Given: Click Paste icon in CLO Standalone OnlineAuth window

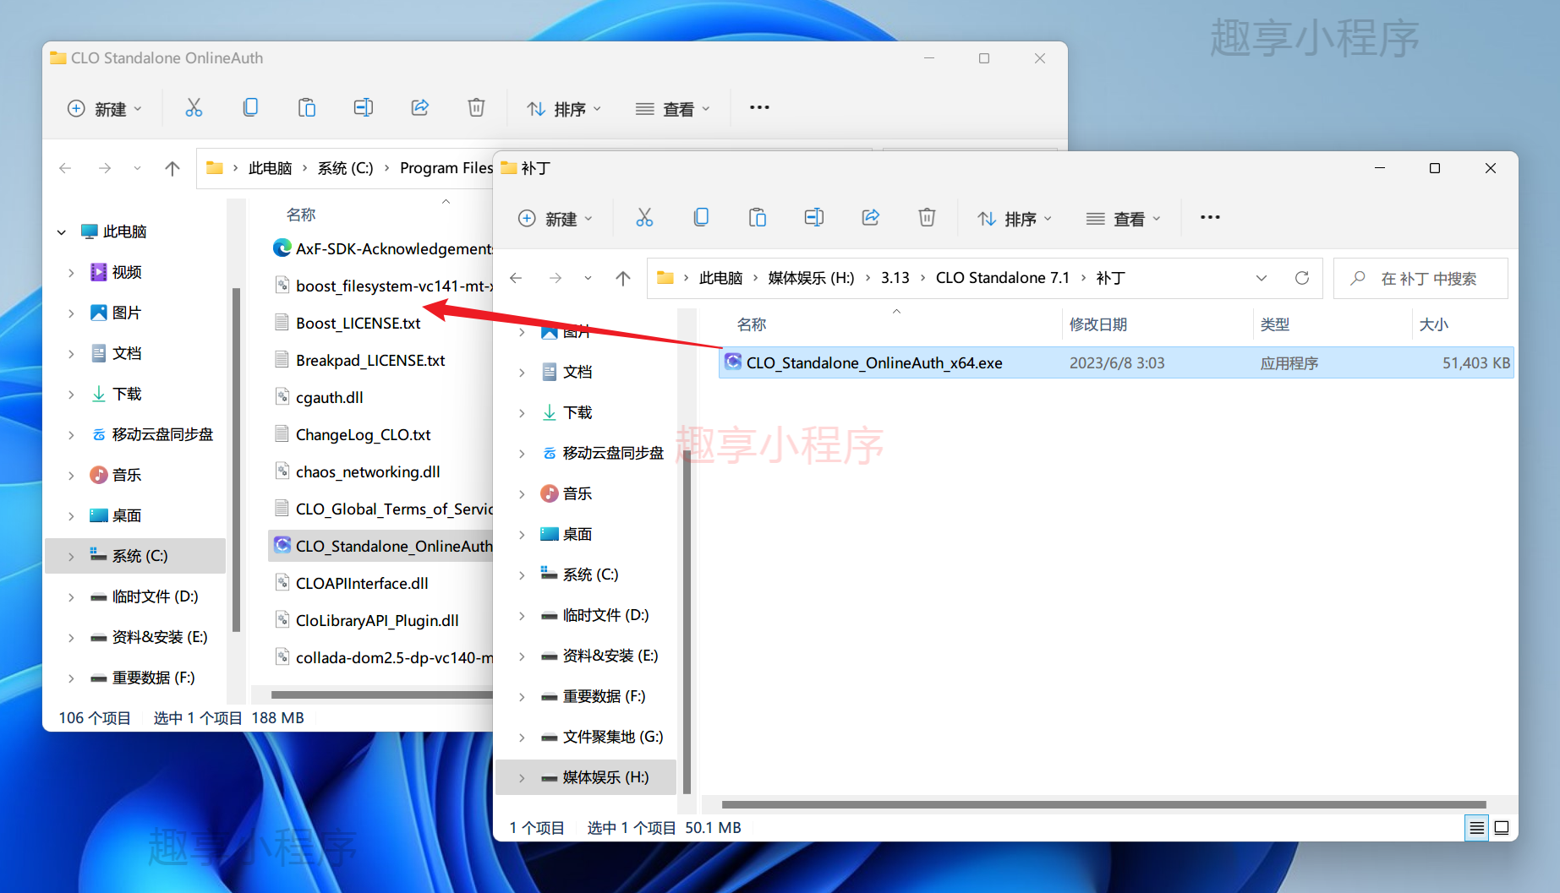Looking at the screenshot, I should coord(307,108).
